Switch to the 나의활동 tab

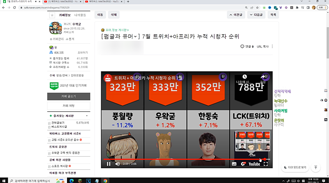[80, 15]
